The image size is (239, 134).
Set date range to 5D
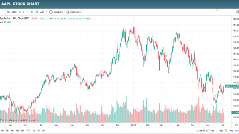7,130
